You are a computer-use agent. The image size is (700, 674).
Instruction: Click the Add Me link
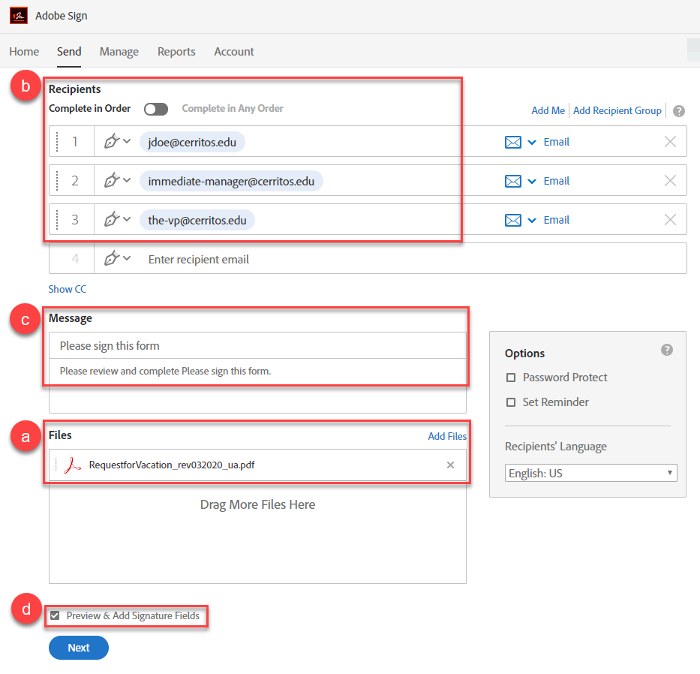tap(548, 110)
